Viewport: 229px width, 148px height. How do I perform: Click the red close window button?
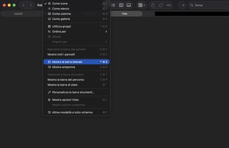(4, 5)
